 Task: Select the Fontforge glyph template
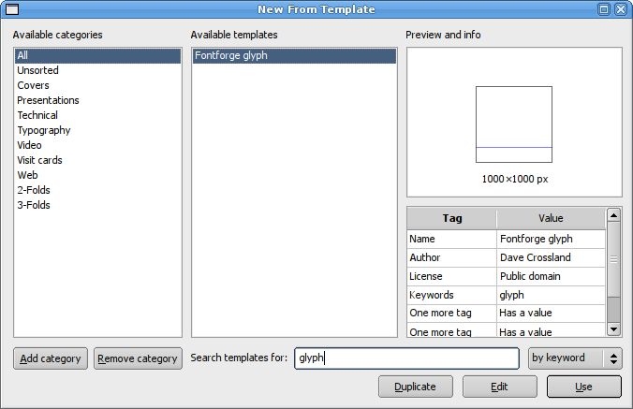(x=230, y=55)
